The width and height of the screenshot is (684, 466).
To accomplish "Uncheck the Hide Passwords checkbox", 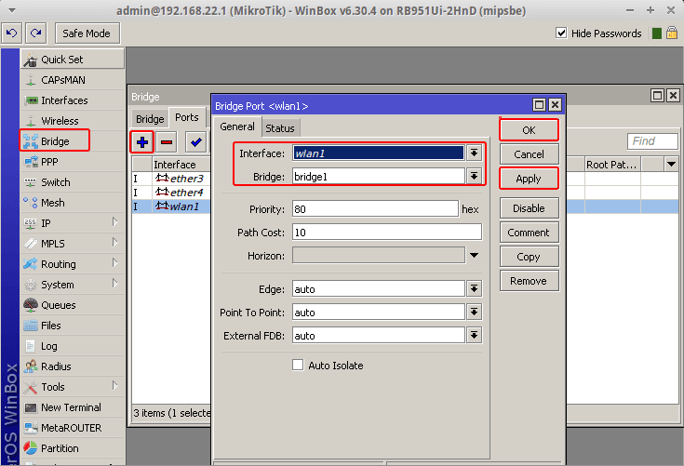I will 561,33.
